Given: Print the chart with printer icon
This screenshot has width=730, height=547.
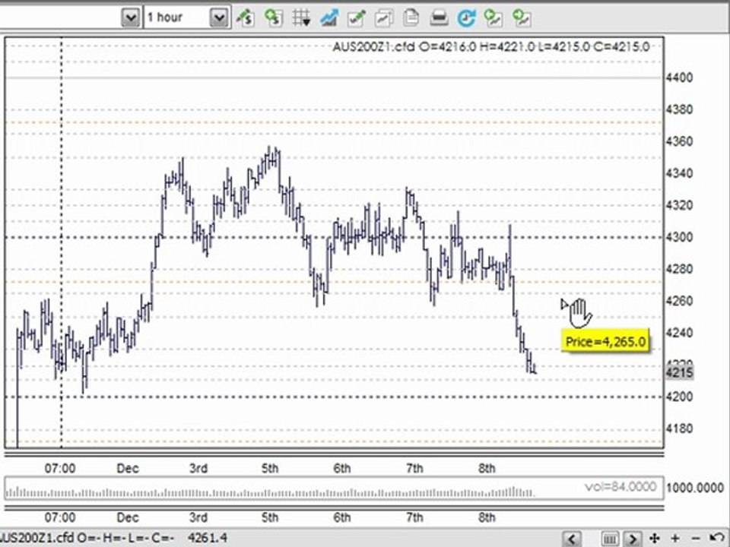Looking at the screenshot, I should click(439, 17).
